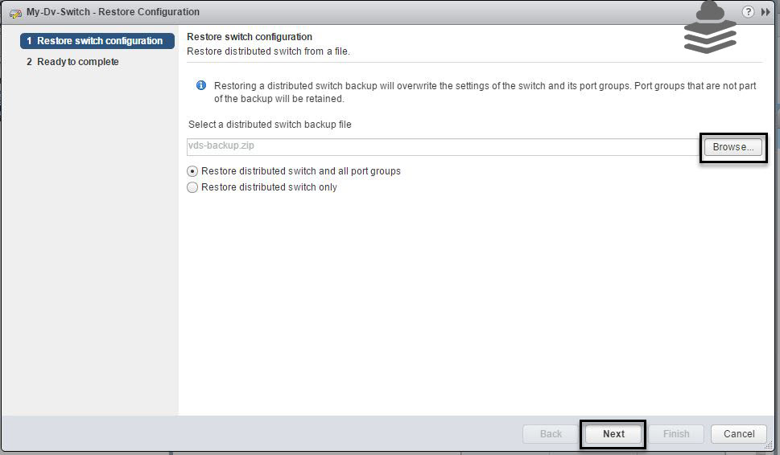
Task: Go to step 1 Restore switch configuration
Action: click(97, 41)
